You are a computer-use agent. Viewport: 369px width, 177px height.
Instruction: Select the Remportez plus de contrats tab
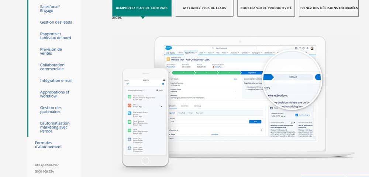[x=142, y=8]
